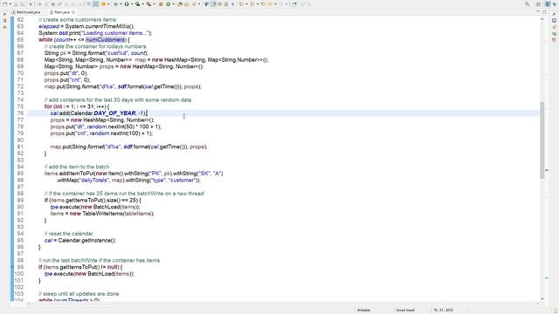The image size is (559, 314).
Task: Toggle Block Selection Mode toolbar button
Action: (226, 3)
